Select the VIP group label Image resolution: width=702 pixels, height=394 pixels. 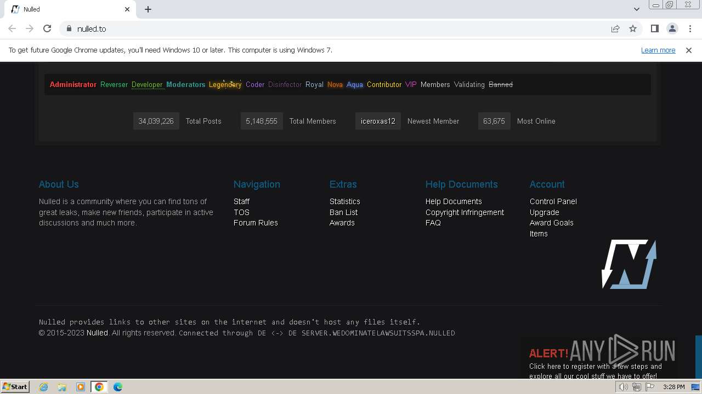(x=411, y=84)
